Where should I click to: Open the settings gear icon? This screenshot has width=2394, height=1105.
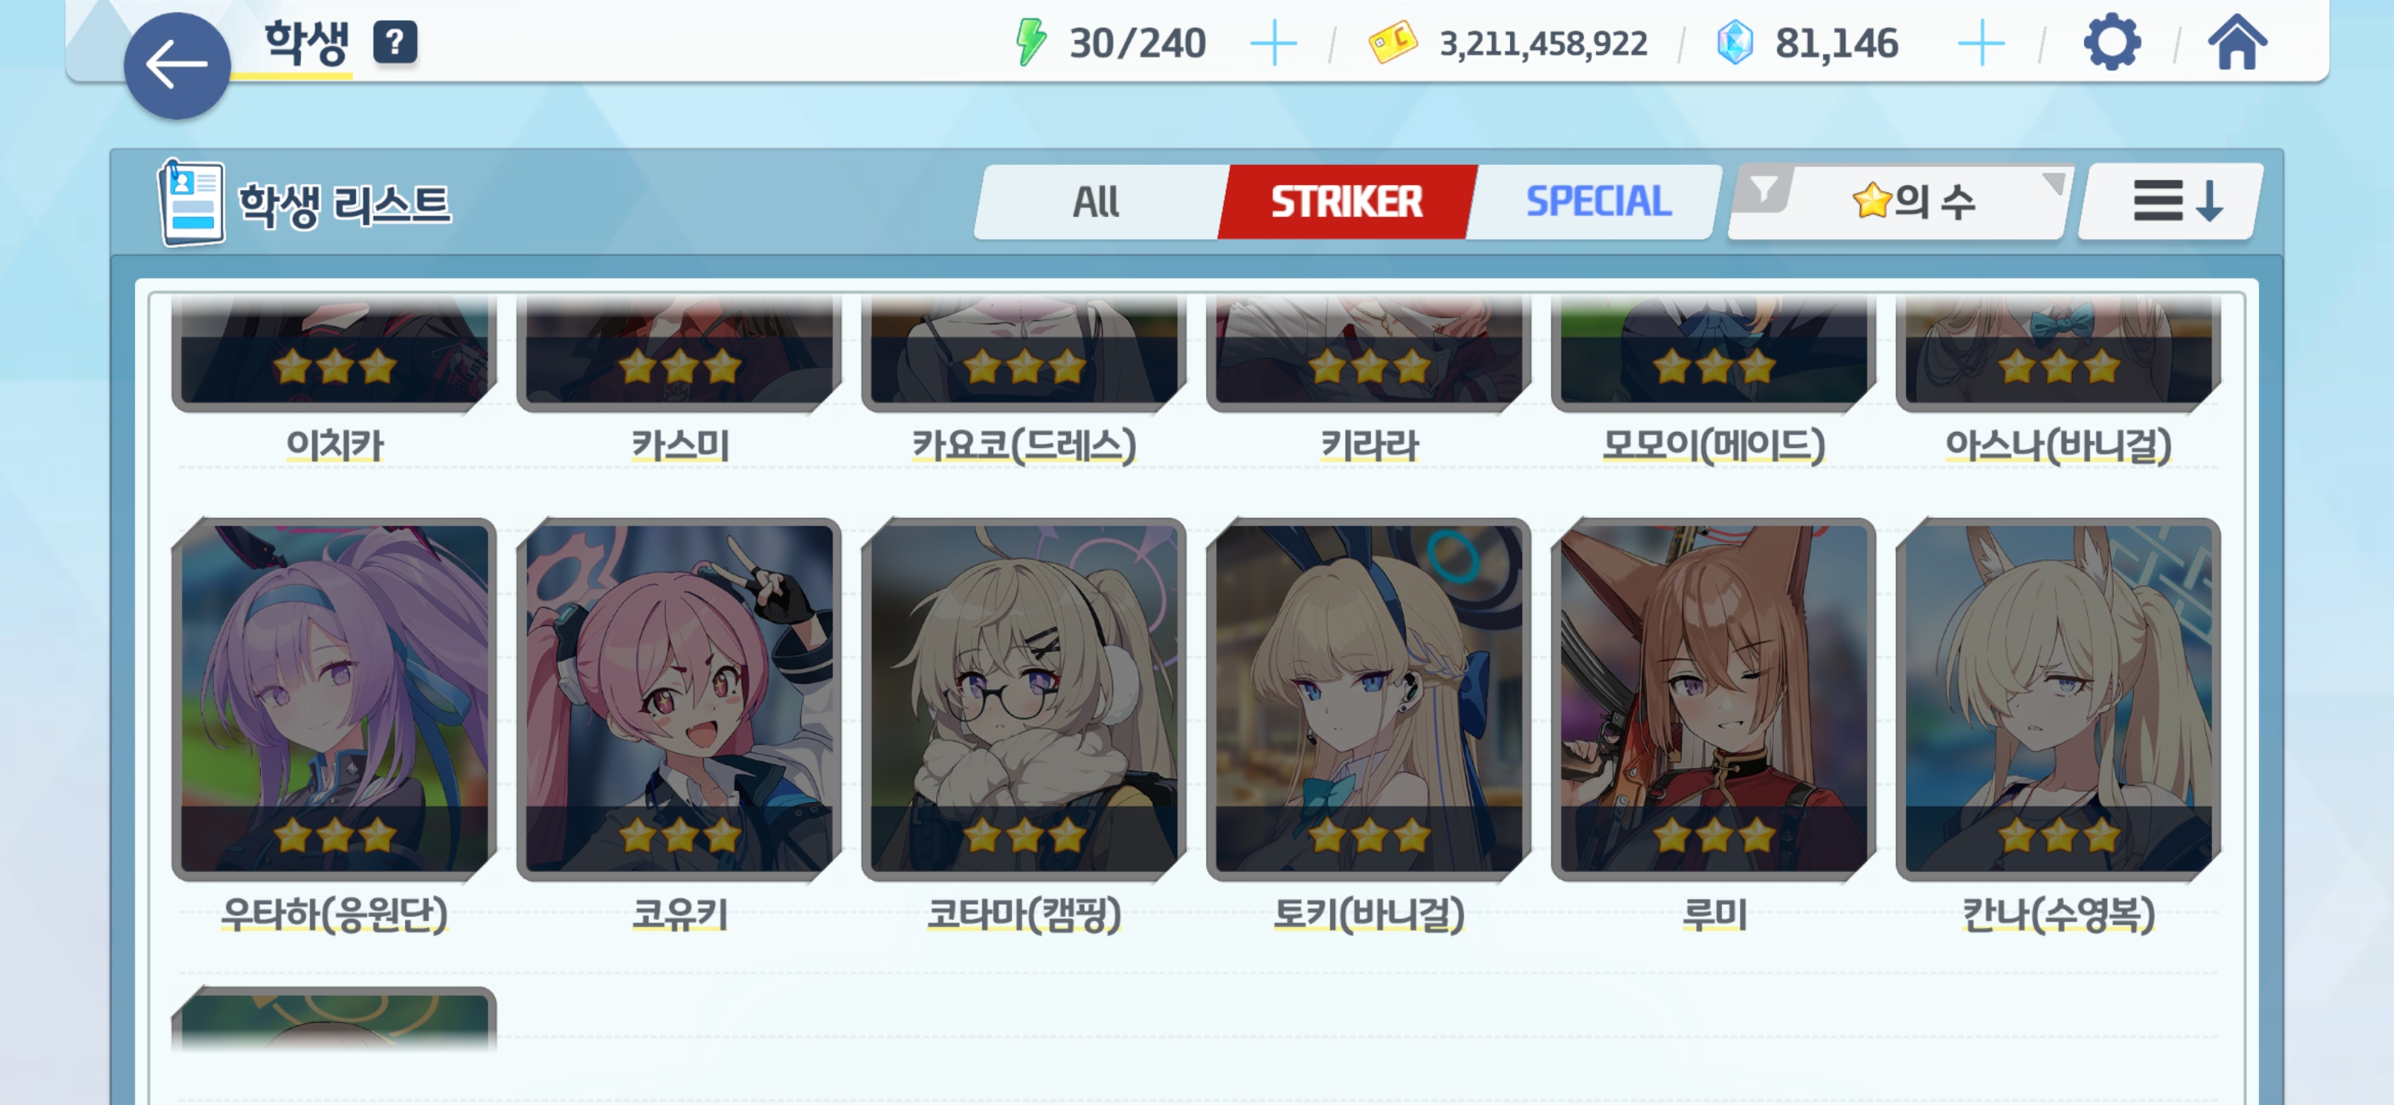click(x=2112, y=41)
